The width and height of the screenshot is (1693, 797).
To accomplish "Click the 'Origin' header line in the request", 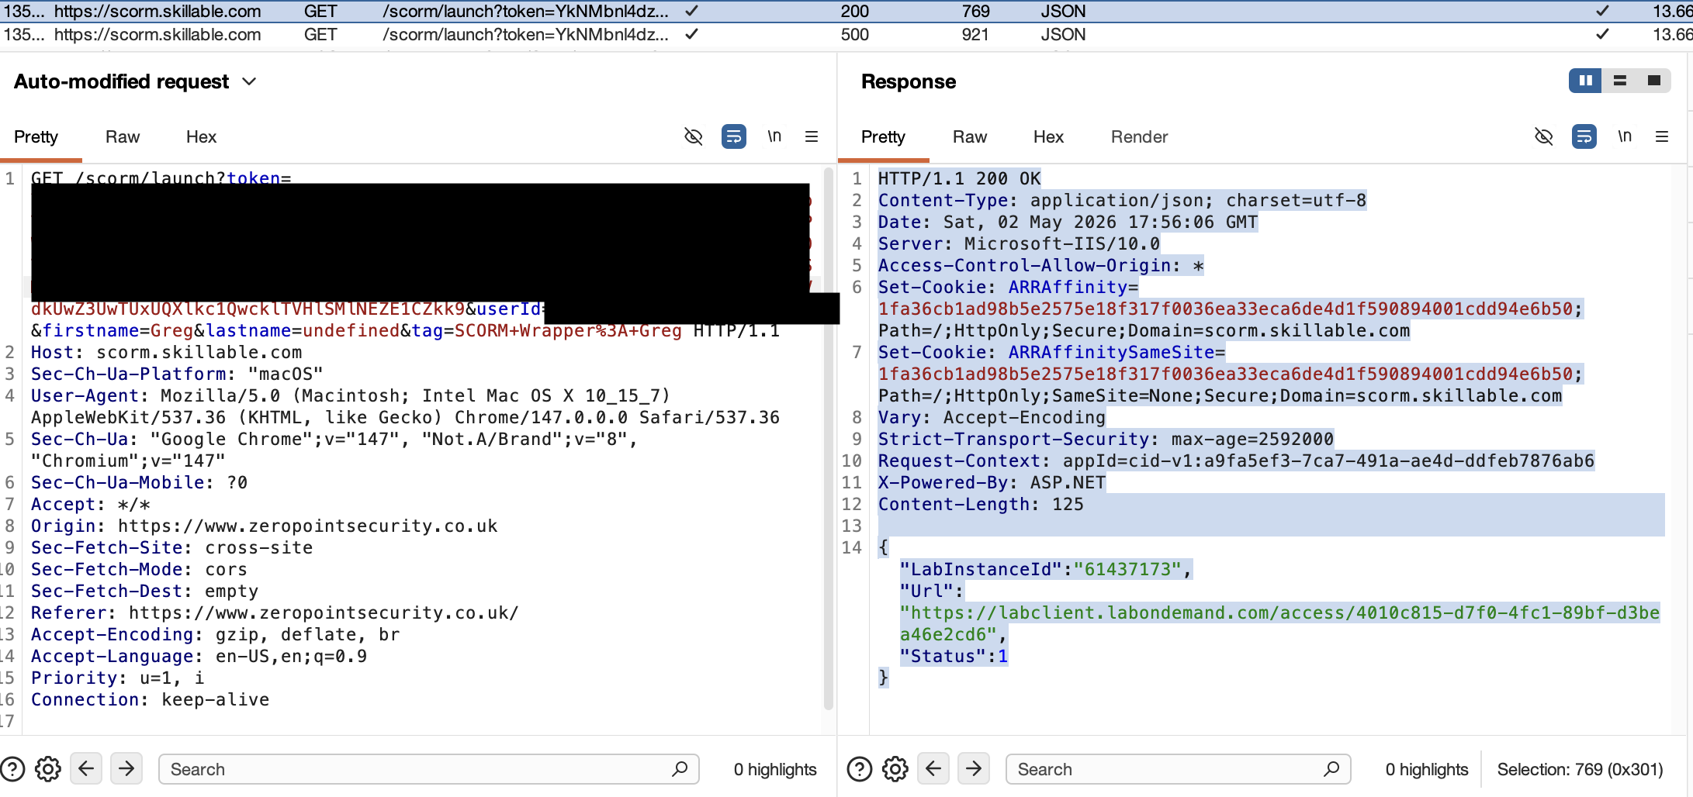I will click(x=264, y=526).
